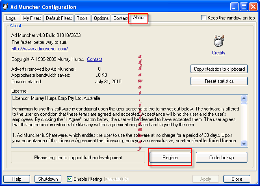This screenshot has width=260, height=186.
Task: Click the Ad Muncher cow logo icon
Action: coord(219,41)
